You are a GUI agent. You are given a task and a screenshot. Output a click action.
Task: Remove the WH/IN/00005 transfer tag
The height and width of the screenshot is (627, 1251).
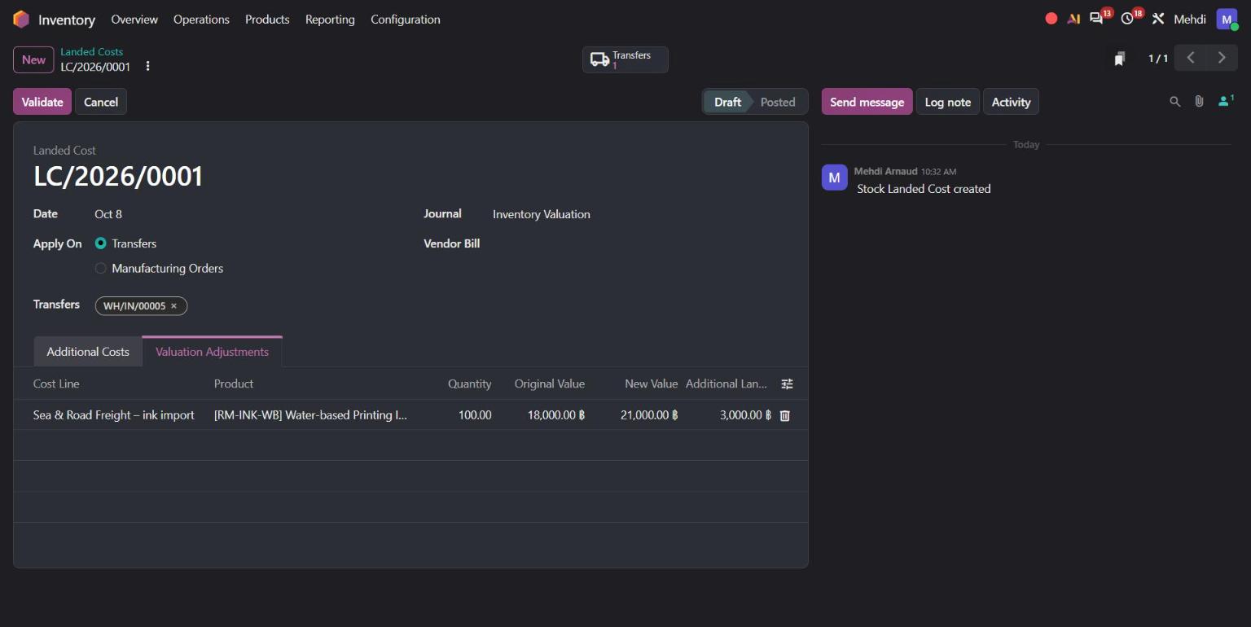tap(173, 306)
